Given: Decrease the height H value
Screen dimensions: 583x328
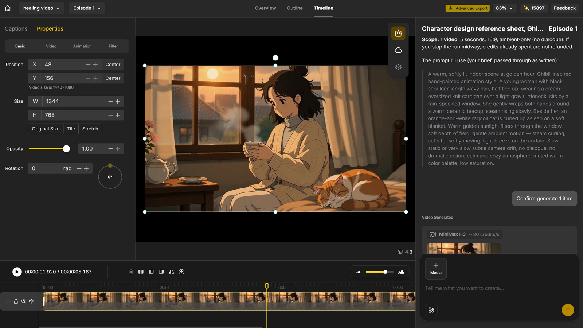Looking at the screenshot, I should click(110, 115).
